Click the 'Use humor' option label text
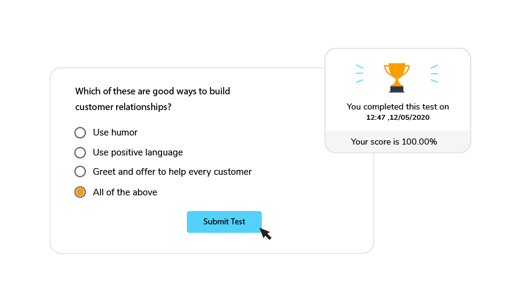This screenshot has width=514, height=303. pyautogui.click(x=115, y=132)
